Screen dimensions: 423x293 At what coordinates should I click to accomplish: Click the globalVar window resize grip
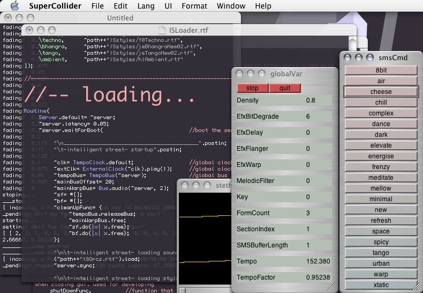[x=332, y=287]
